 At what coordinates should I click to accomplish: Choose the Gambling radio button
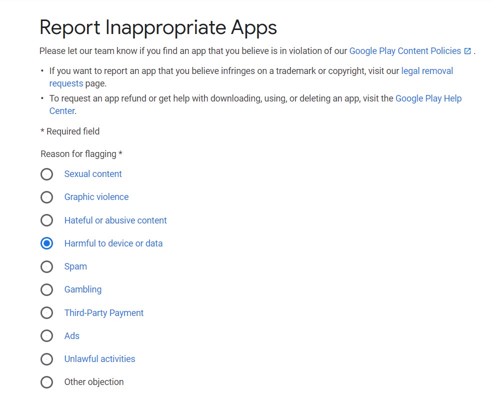pyautogui.click(x=46, y=289)
